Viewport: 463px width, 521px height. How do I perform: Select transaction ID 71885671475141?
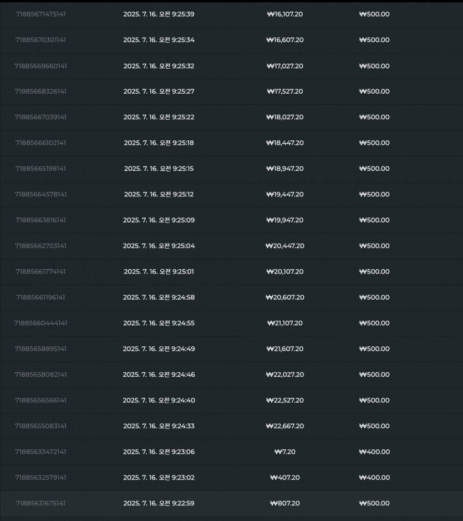(40, 14)
